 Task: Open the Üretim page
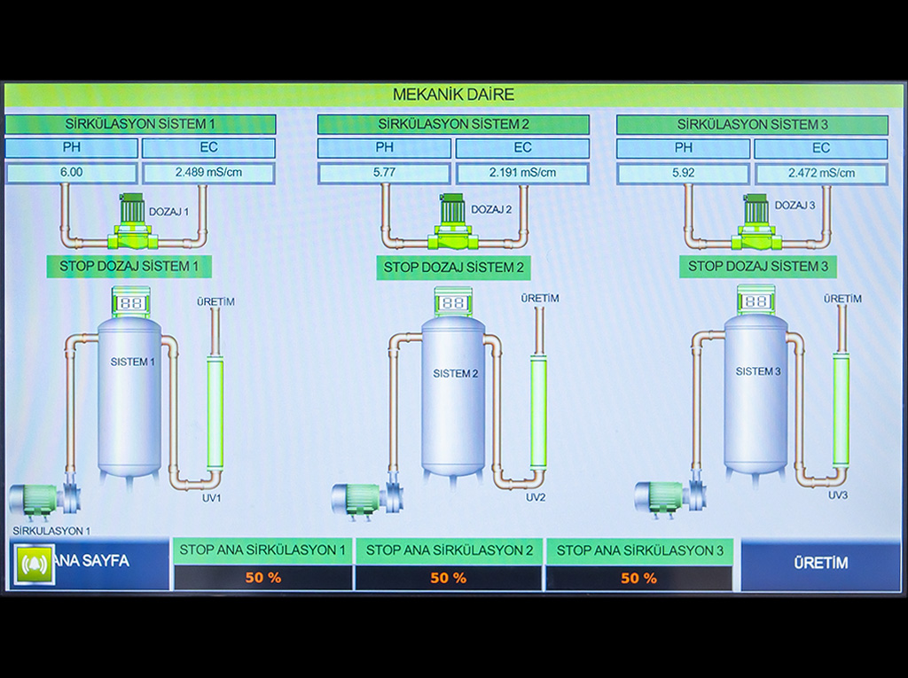tap(820, 564)
